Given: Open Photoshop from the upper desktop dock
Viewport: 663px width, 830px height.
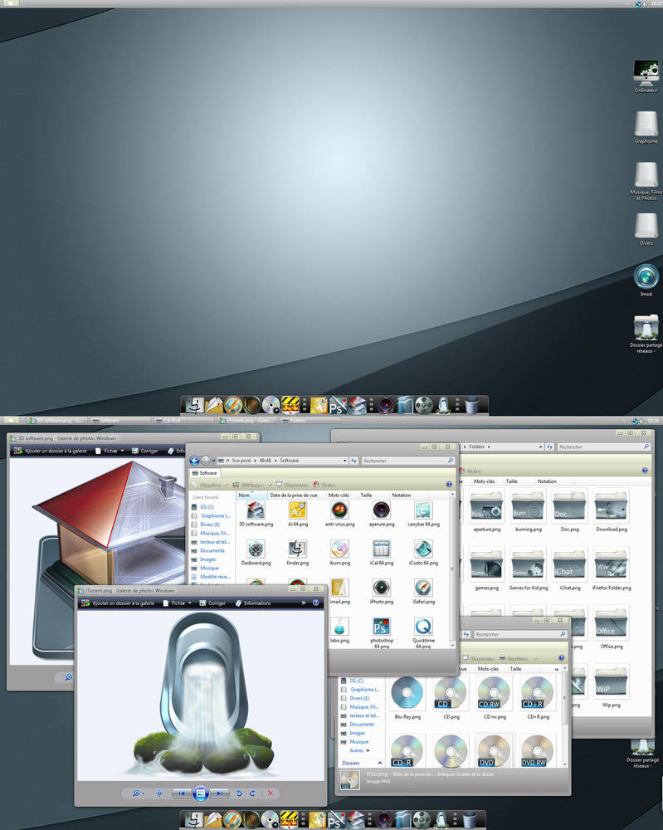Looking at the screenshot, I should 337,406.
